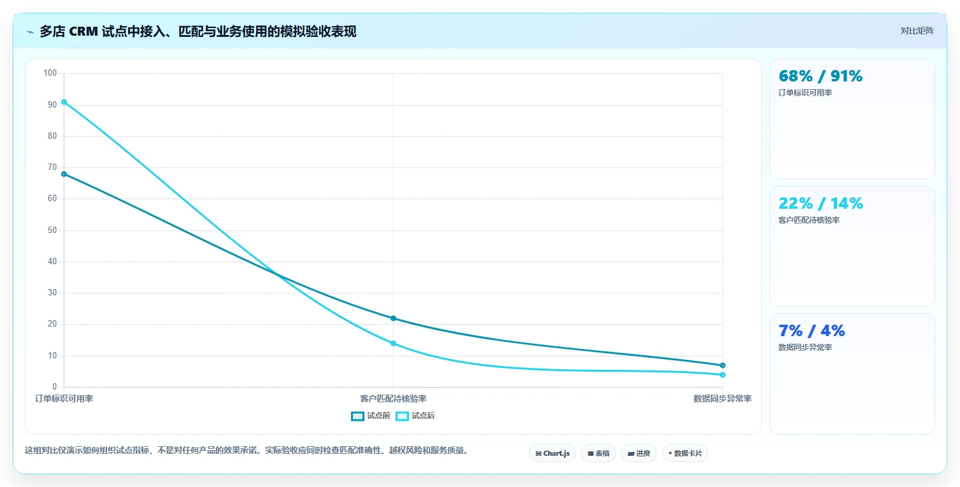Click the lightning icon beside the title
This screenshot has width=960, height=487.
(x=30, y=32)
